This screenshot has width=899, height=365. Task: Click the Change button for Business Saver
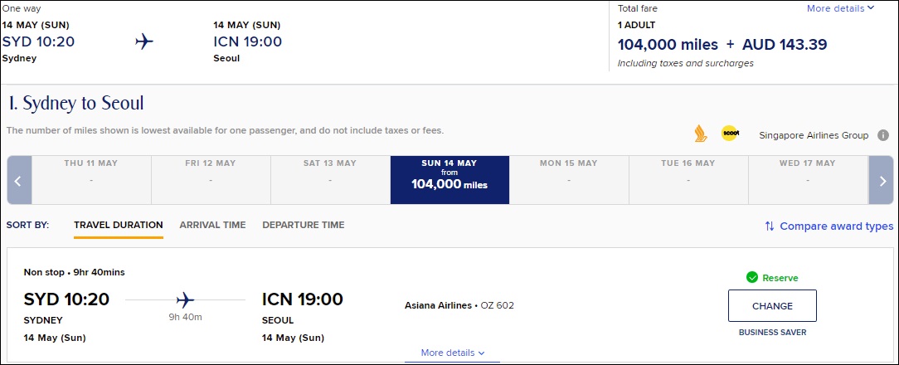(772, 306)
